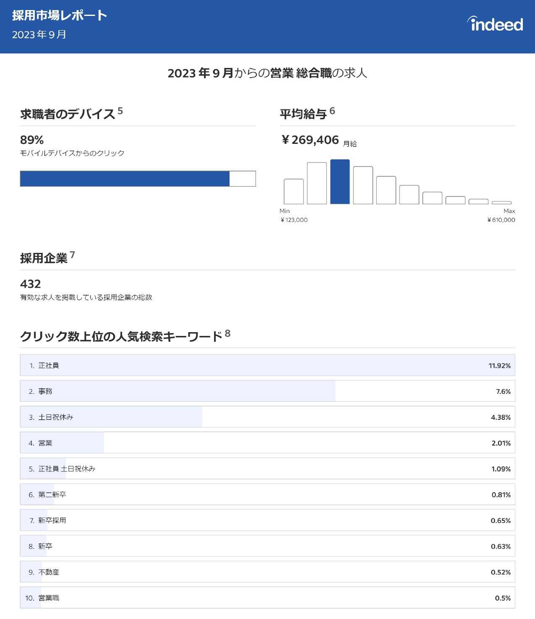Click the ¥610,000 maximum salary label
This screenshot has height=619, width=535.
501,220
